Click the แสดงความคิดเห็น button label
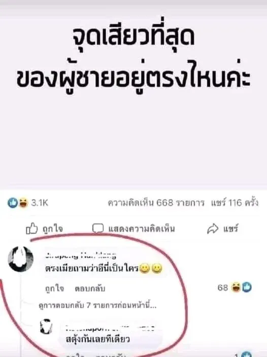267x357 pixels. 142,229
